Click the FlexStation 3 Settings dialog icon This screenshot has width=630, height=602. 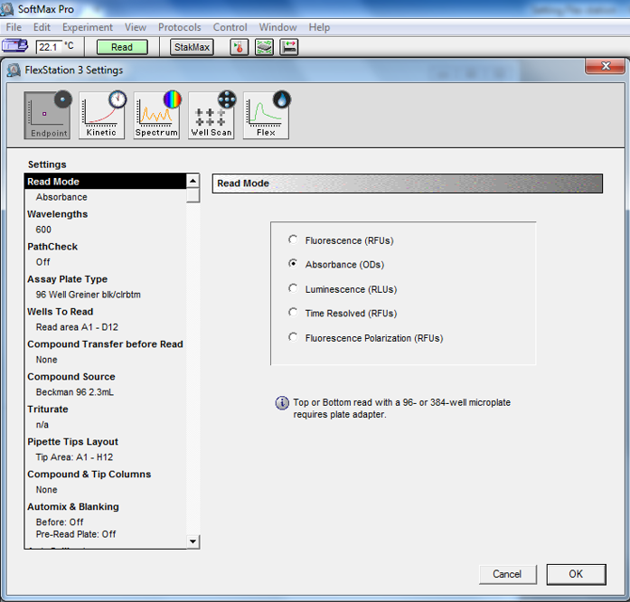14,71
